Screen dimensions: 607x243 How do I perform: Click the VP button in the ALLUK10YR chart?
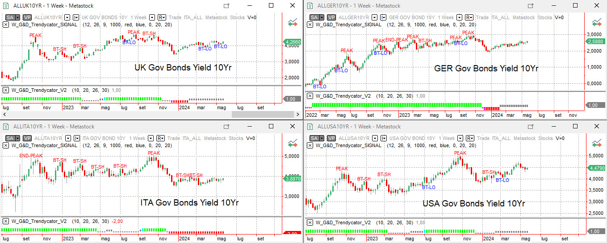[27, 17]
